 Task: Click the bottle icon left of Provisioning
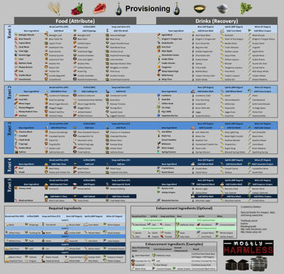point(119,9)
